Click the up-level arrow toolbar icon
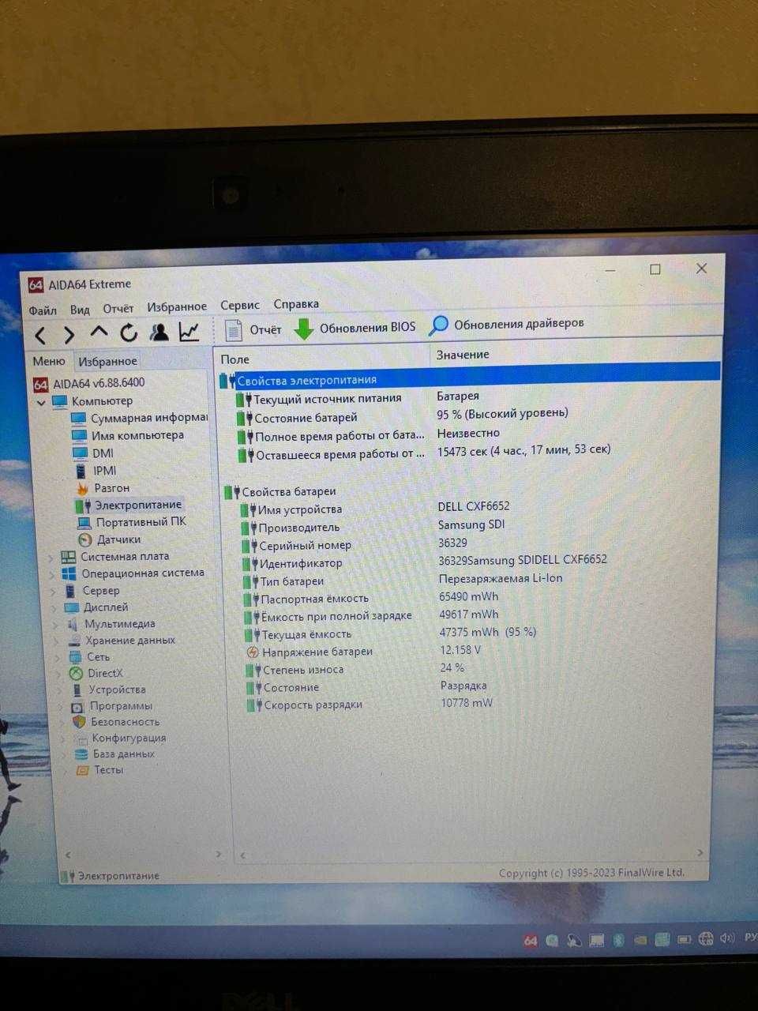The image size is (758, 1011). [99, 333]
